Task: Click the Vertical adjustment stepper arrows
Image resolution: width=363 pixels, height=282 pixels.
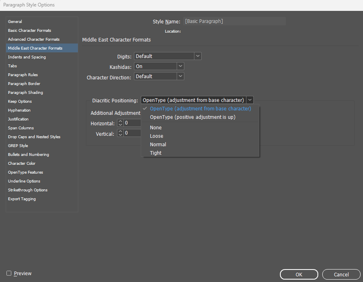Action: [120, 133]
